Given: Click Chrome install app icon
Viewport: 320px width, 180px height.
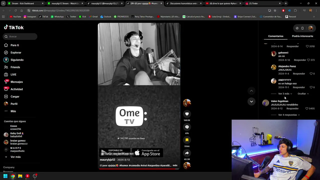Looking at the screenshot, I should pos(269,10).
